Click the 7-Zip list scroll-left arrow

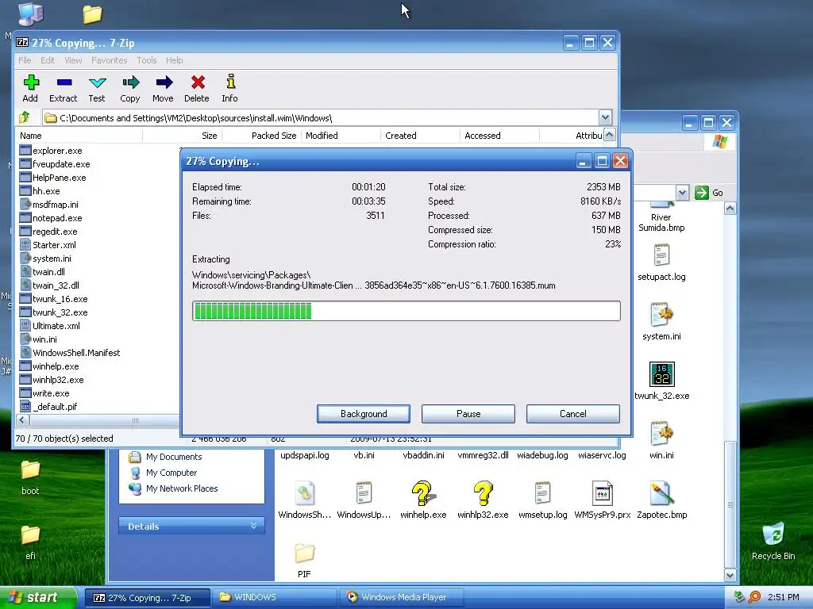point(22,420)
